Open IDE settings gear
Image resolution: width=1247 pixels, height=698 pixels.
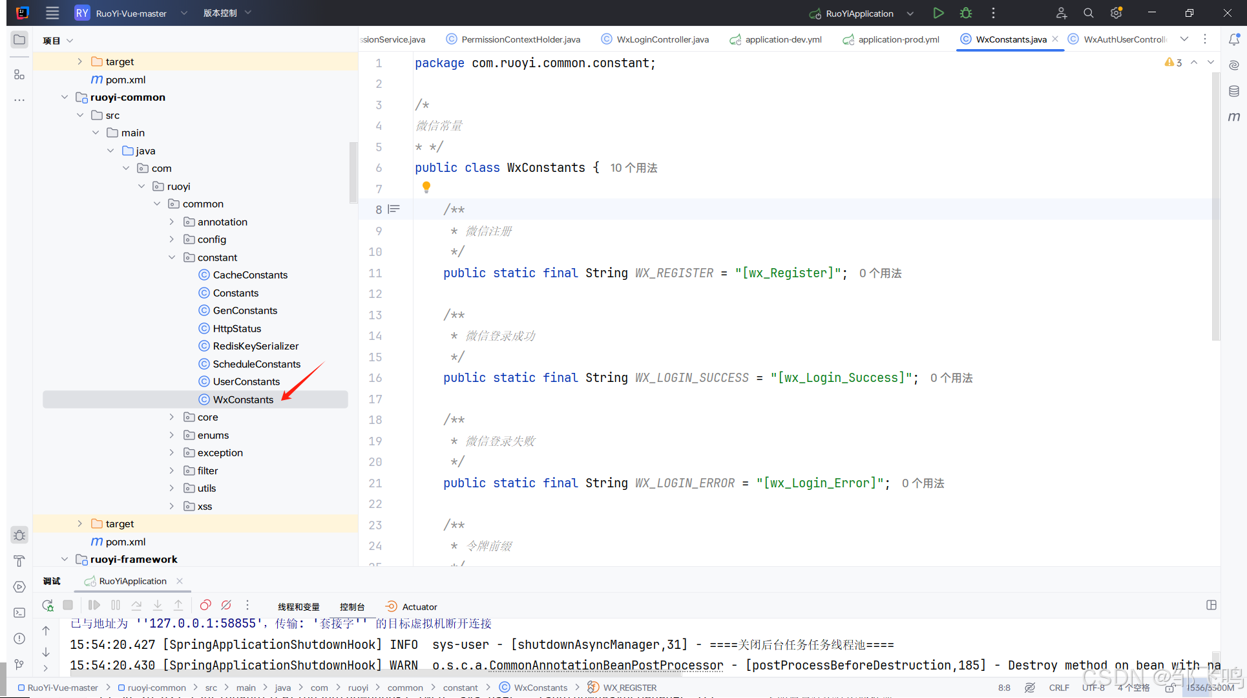tap(1116, 13)
